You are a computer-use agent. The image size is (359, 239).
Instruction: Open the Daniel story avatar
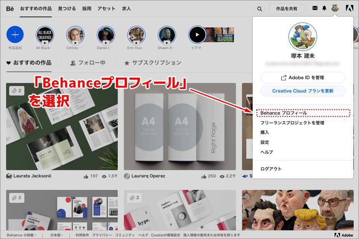pyautogui.click(x=106, y=35)
